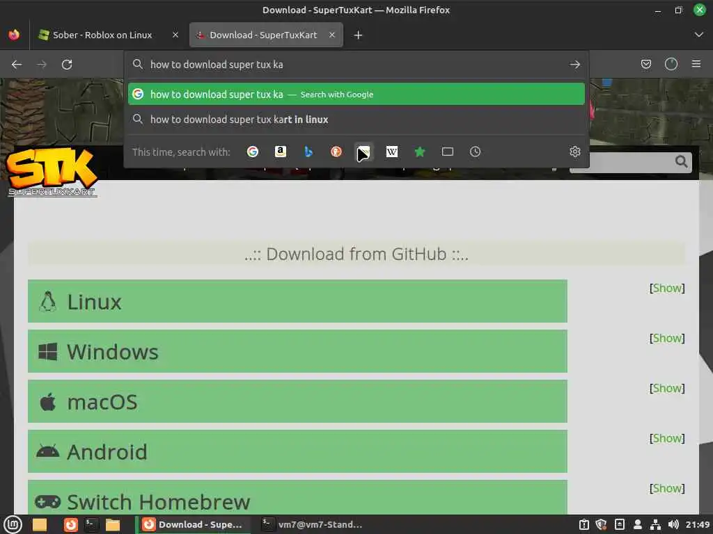Switch to vm7@vm7-Stand... terminal taskbar window
Screen dimensions: 713x534
tap(313, 524)
